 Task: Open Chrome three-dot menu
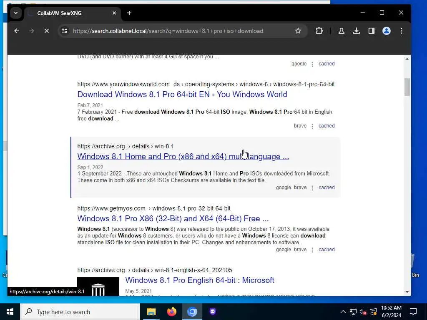[402, 31]
